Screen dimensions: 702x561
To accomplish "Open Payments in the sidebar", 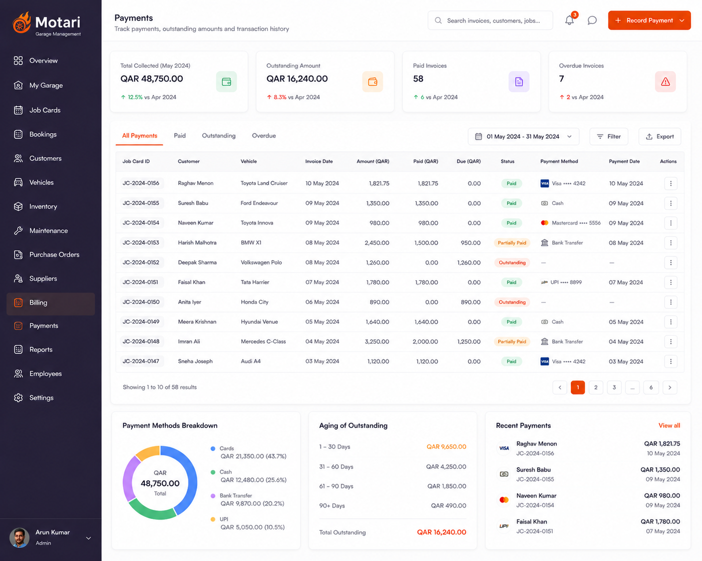I will [x=51, y=325].
